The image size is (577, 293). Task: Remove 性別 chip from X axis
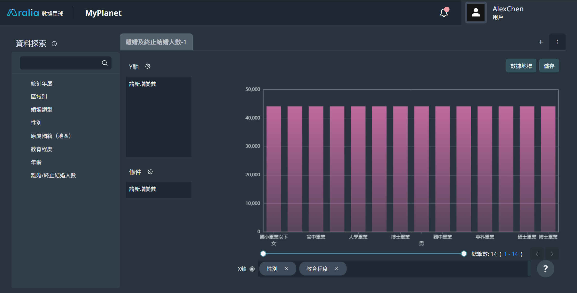click(286, 269)
